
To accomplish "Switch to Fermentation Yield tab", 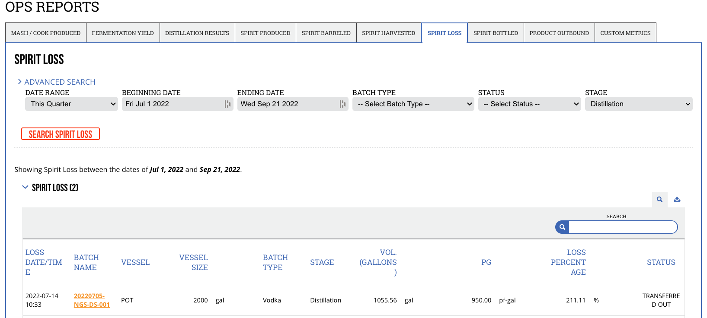I will pyautogui.click(x=123, y=33).
